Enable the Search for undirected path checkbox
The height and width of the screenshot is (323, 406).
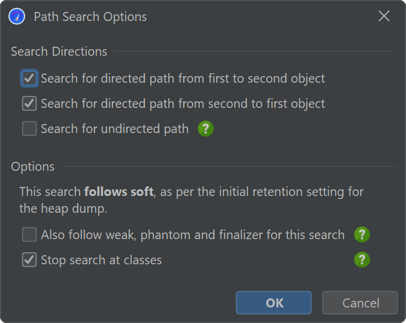pyautogui.click(x=29, y=129)
